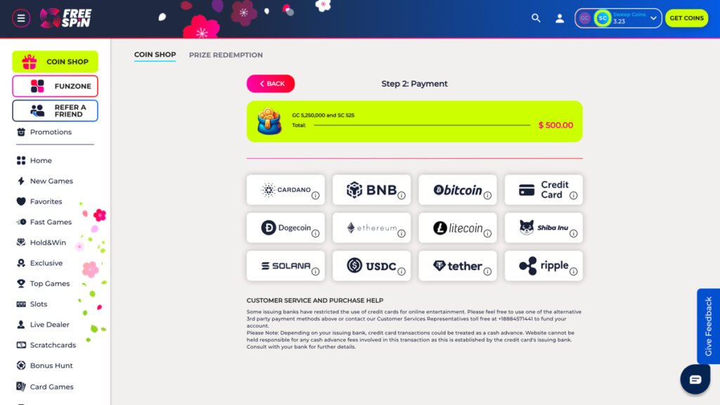Click the Scratchcards sidebar icon
Viewport: 720px width, 405px height.
pos(21,345)
